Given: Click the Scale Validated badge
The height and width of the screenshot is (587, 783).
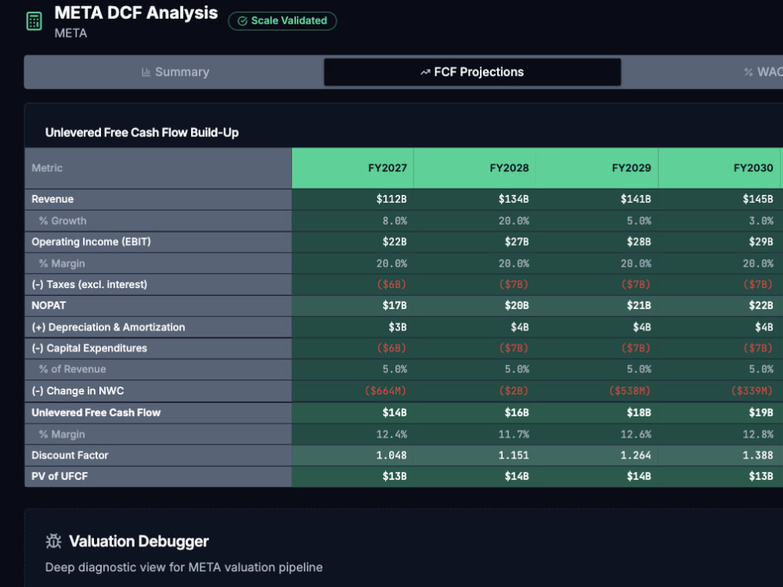Looking at the screenshot, I should coord(282,21).
